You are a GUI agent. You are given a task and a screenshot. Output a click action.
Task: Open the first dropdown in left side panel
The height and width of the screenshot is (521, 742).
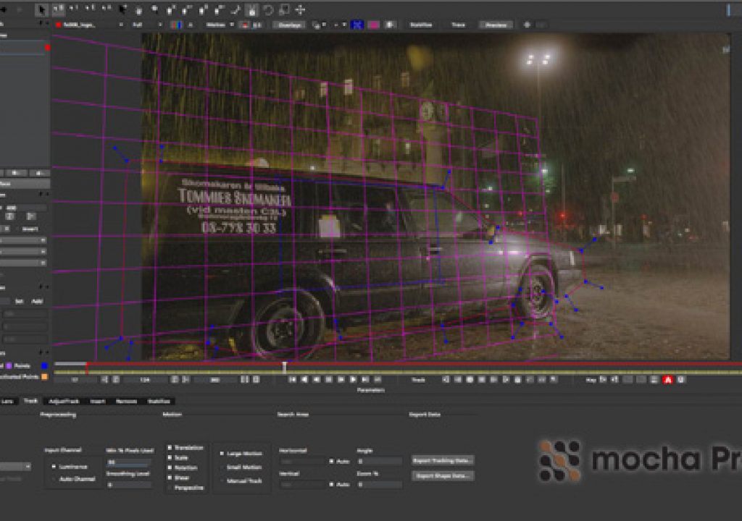22,240
